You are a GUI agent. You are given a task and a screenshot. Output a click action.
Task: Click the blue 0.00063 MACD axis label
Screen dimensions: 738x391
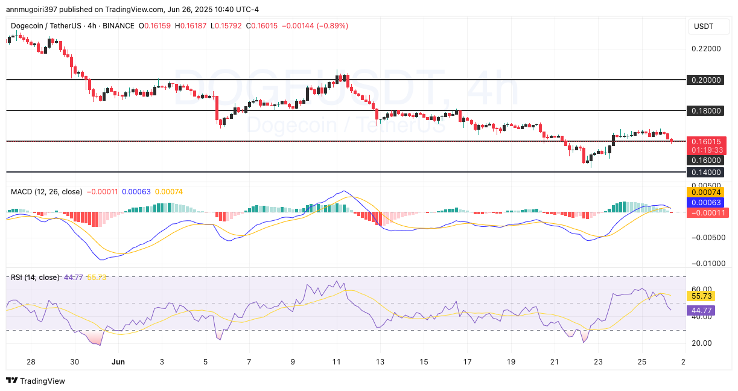(705, 203)
